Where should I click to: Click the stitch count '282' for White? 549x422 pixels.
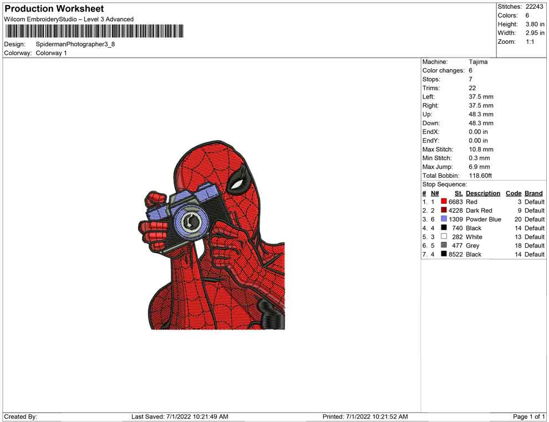[x=457, y=236]
